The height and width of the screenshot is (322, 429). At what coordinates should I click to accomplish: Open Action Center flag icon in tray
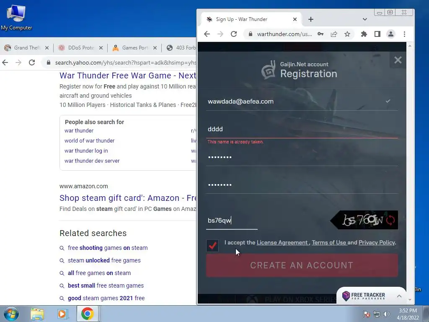[x=367, y=314]
